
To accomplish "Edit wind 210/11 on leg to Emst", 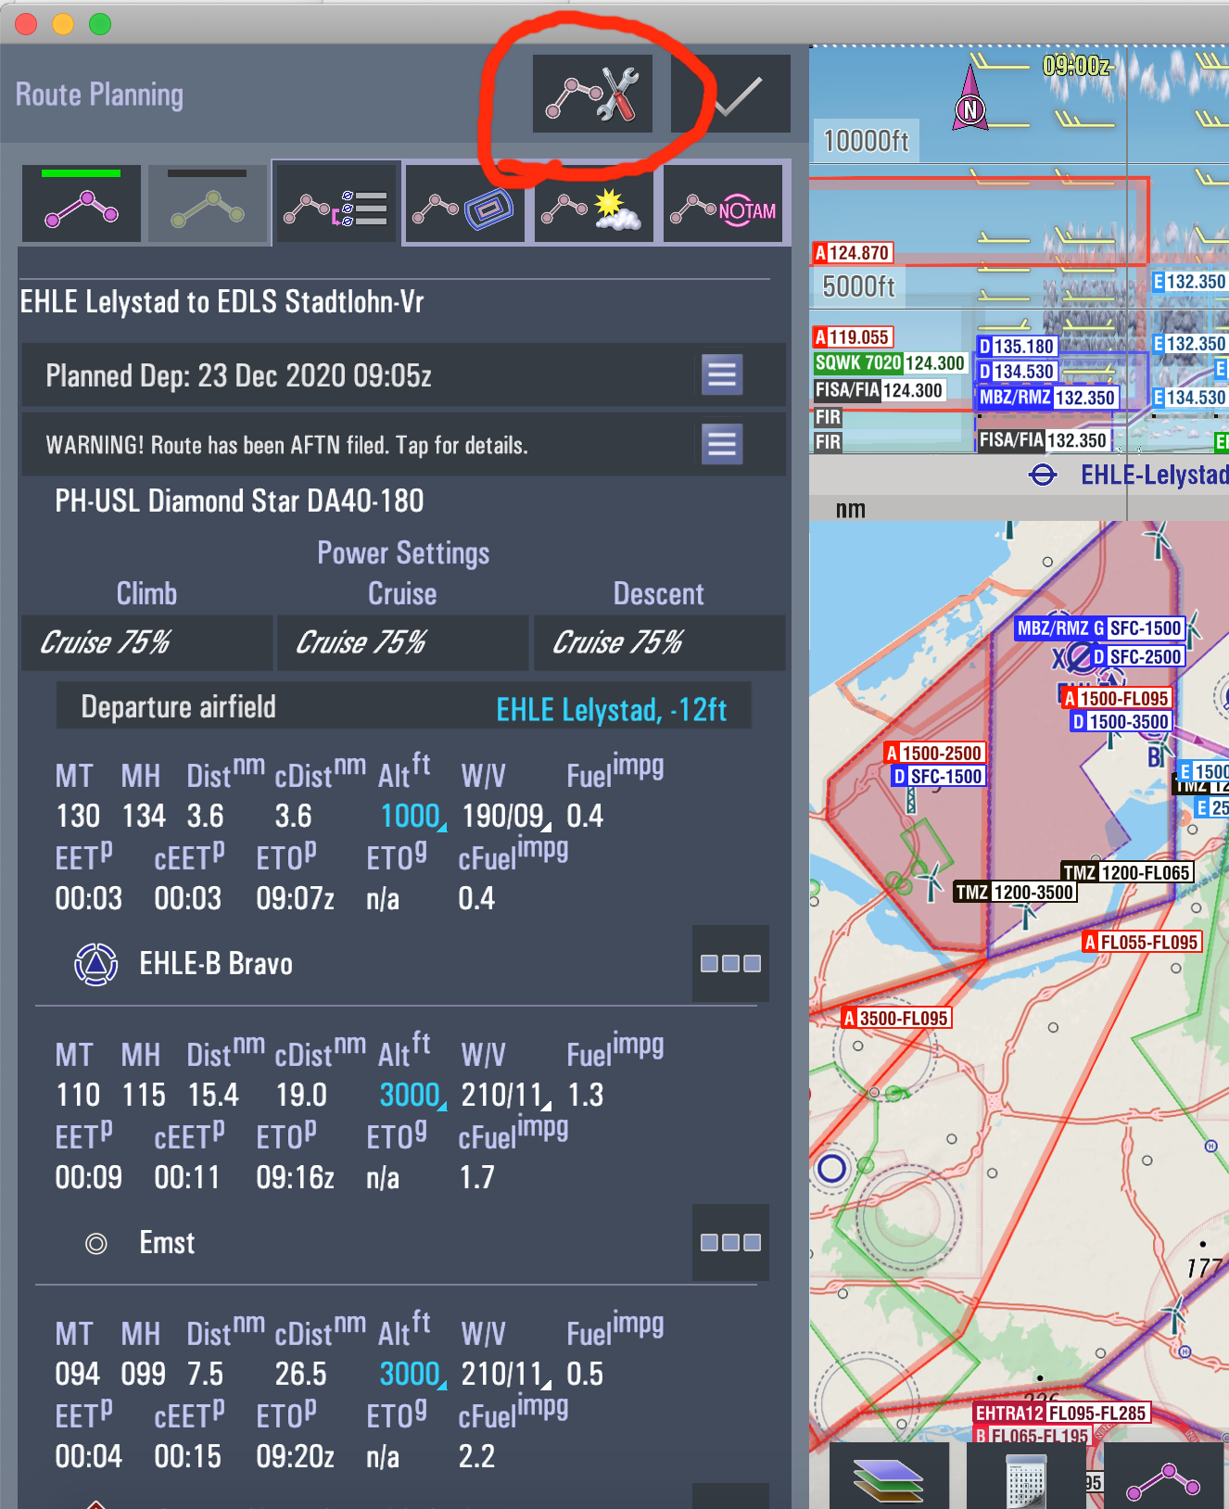I will coord(505,1095).
